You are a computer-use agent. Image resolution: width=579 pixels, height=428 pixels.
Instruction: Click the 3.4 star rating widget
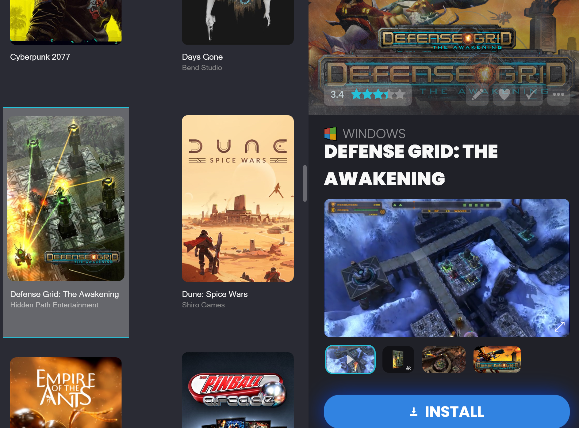coord(368,95)
